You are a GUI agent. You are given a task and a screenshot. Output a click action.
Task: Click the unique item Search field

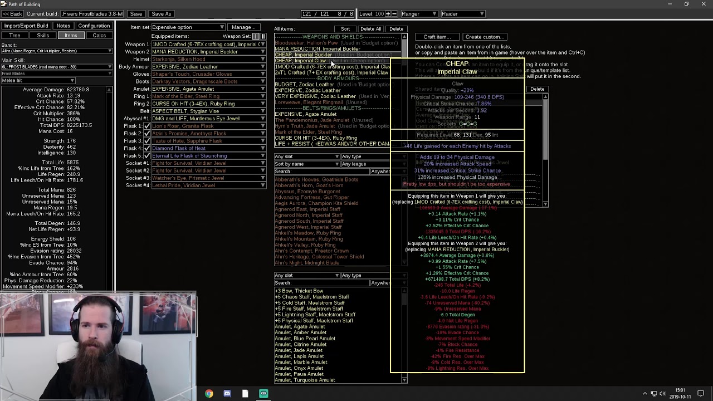[322, 172]
